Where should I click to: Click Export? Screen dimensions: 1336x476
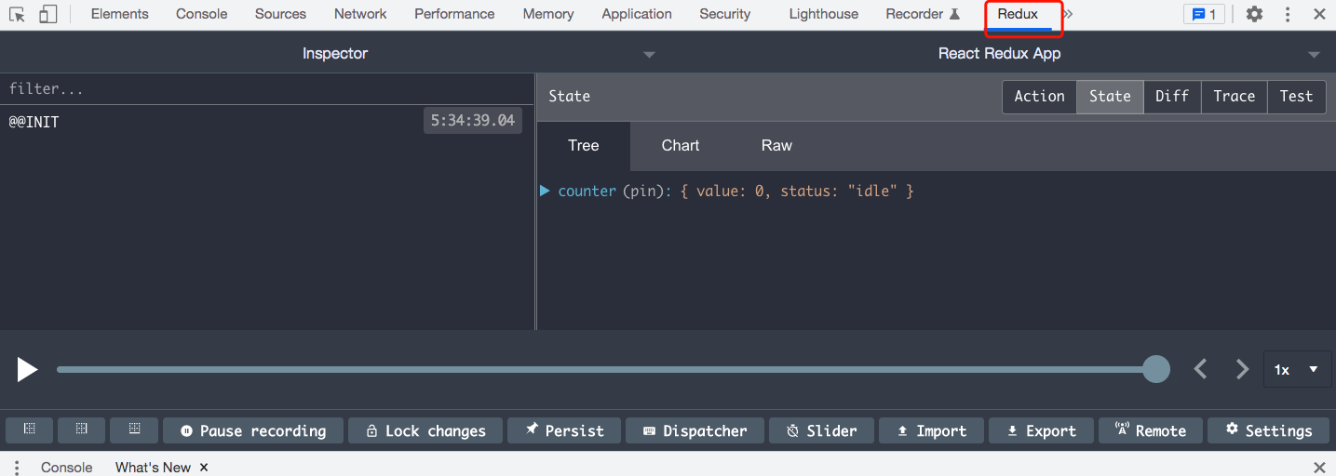(1041, 430)
